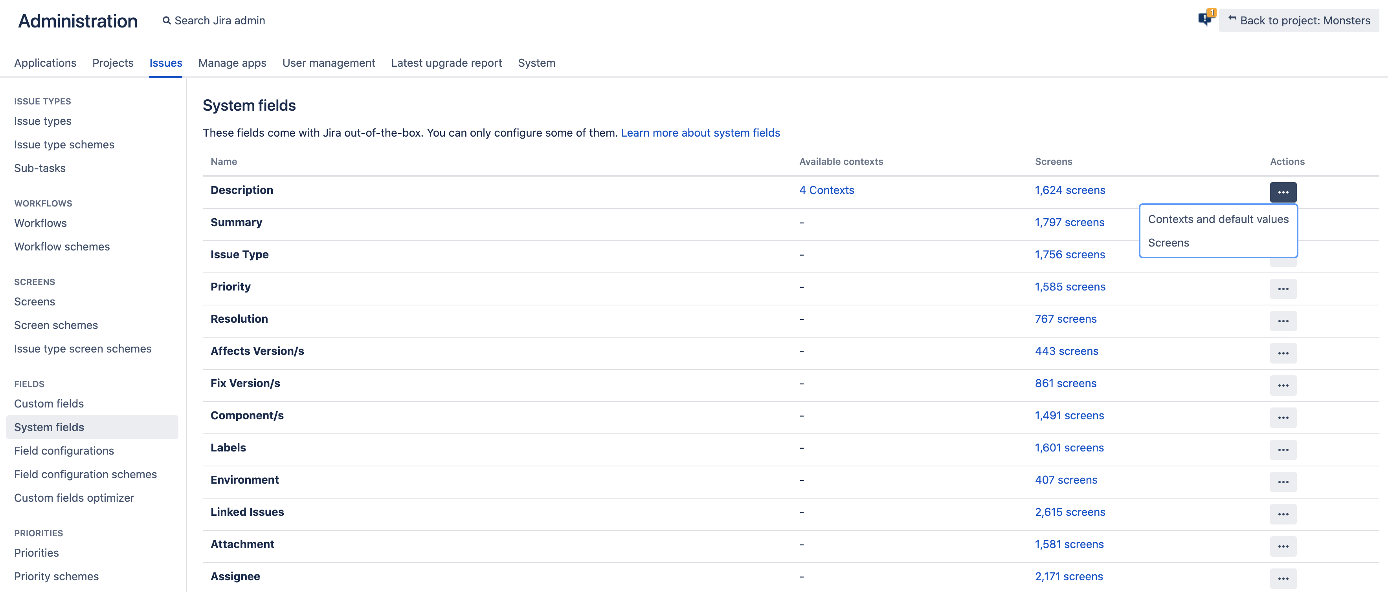This screenshot has height=592, width=1388.
Task: Open actions menu for Affects Version/s row
Action: [1283, 354]
